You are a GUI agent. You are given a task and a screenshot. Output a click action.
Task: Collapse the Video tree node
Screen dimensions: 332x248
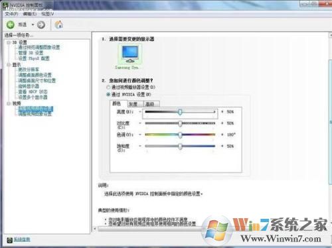click(x=9, y=103)
